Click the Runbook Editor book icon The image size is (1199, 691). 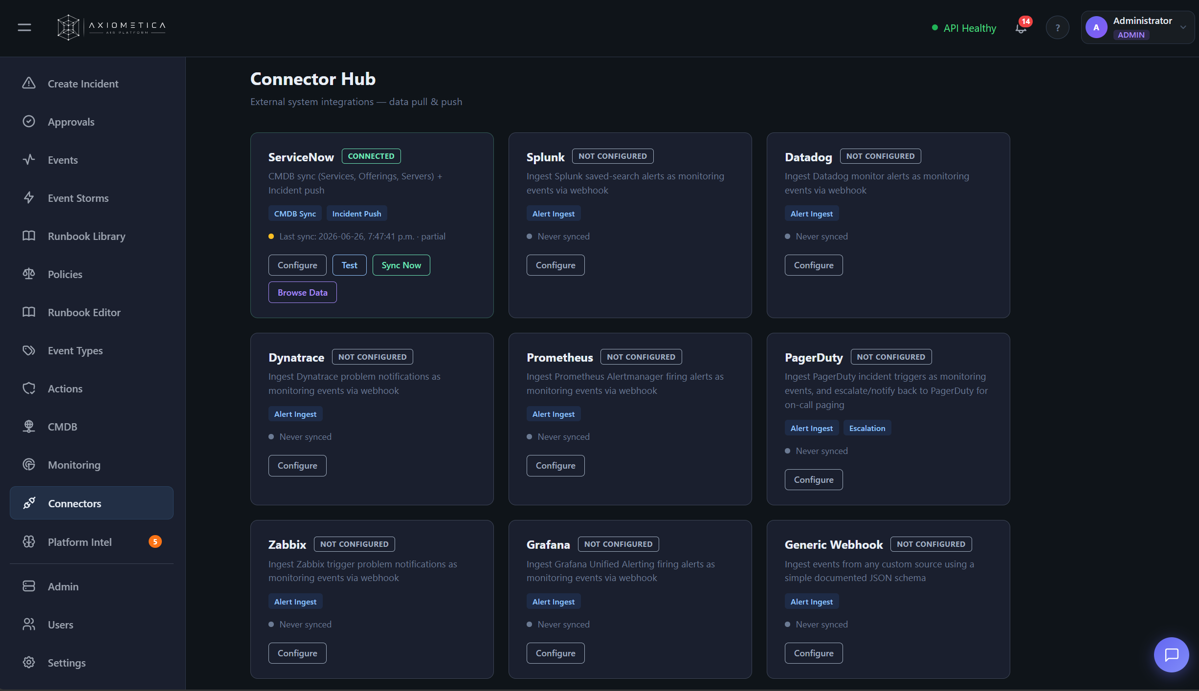click(29, 312)
